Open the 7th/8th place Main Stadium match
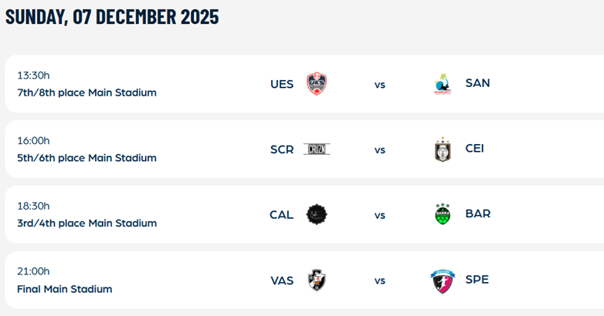 (x=87, y=92)
